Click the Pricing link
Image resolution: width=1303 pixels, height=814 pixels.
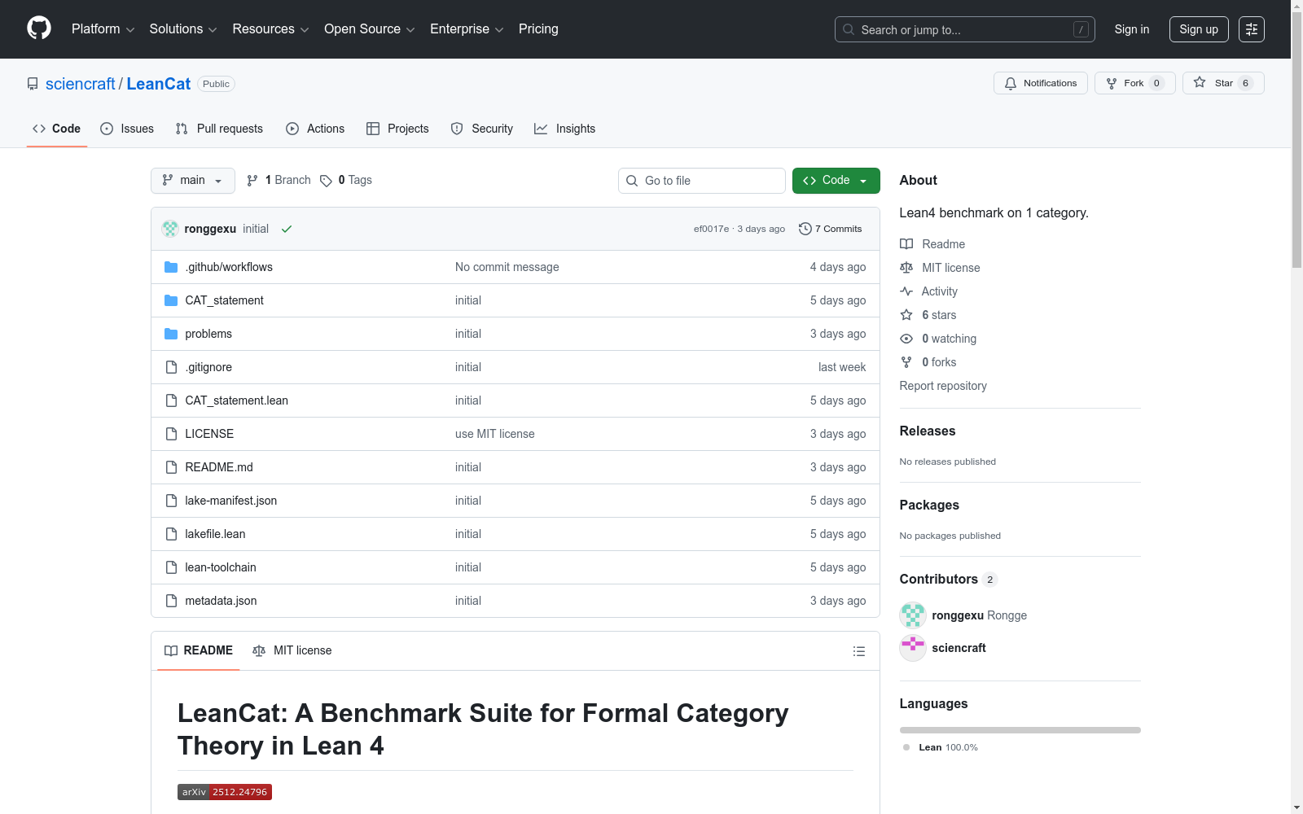pos(538,29)
